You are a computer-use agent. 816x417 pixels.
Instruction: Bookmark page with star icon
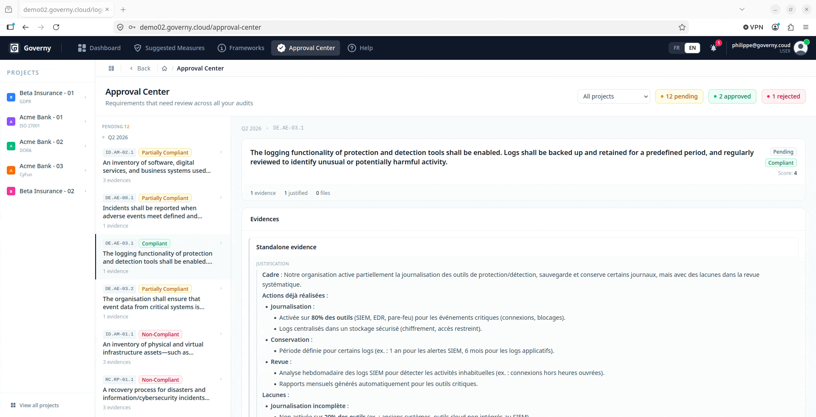point(682,27)
